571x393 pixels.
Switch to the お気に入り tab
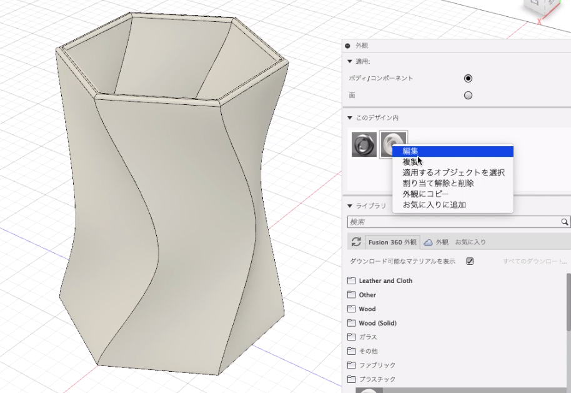(x=470, y=242)
